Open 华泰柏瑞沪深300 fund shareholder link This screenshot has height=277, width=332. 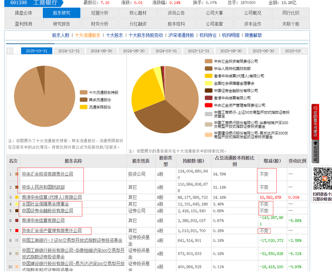[73, 253]
